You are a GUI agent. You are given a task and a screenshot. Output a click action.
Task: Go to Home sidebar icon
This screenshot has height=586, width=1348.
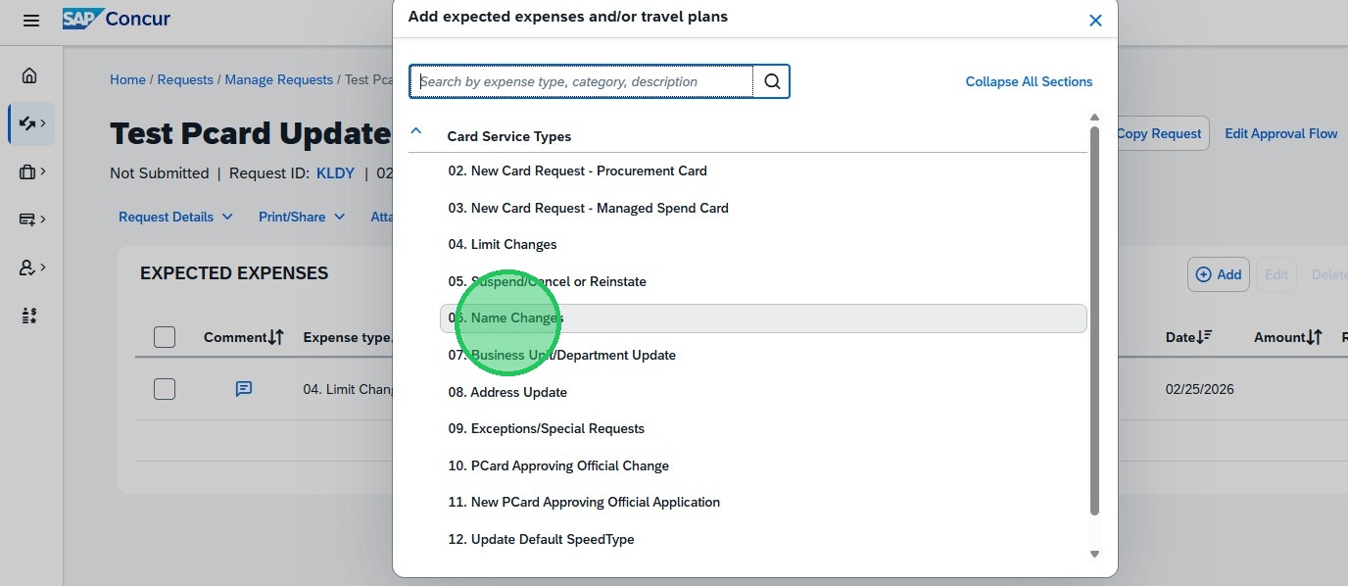tap(29, 75)
